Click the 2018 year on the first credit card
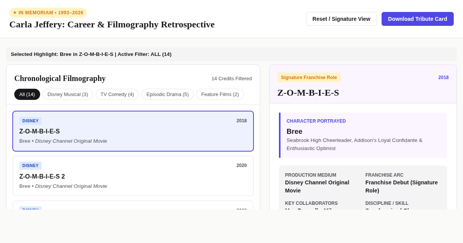This screenshot has width=463, height=243. [x=242, y=121]
